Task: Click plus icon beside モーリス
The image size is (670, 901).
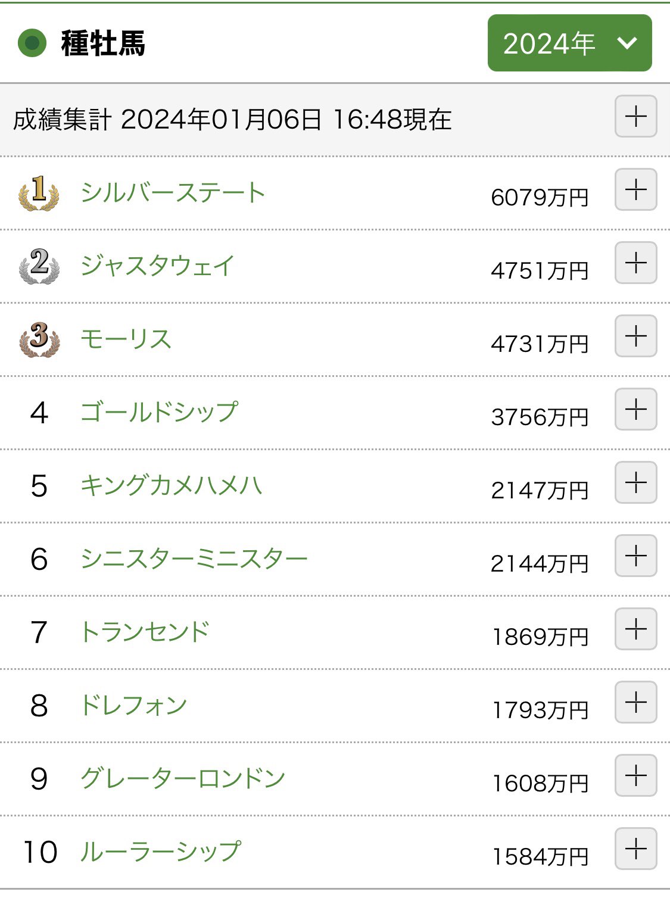Action: [x=635, y=336]
